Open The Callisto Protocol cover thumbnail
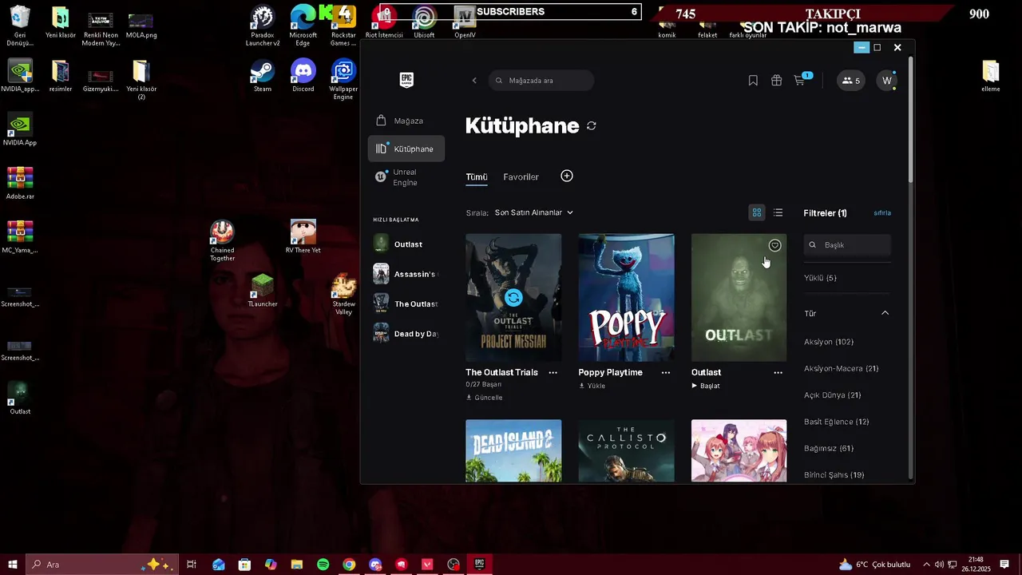This screenshot has width=1022, height=575. (626, 451)
